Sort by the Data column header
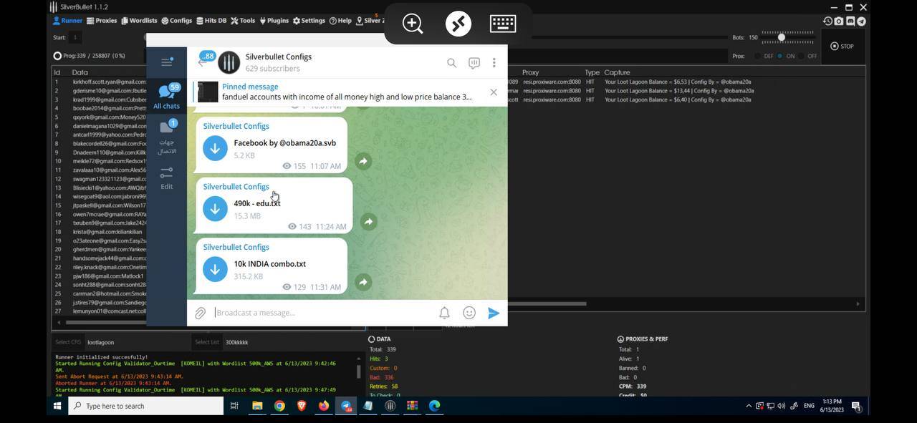917x423 pixels. [80, 72]
